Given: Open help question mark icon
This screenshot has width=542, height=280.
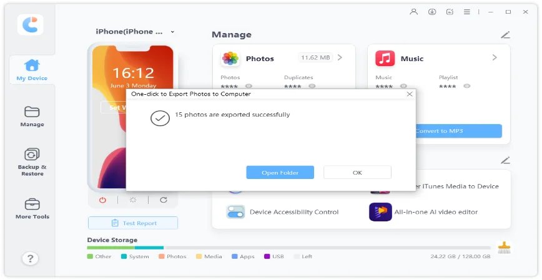Looking at the screenshot, I should pyautogui.click(x=30, y=258).
